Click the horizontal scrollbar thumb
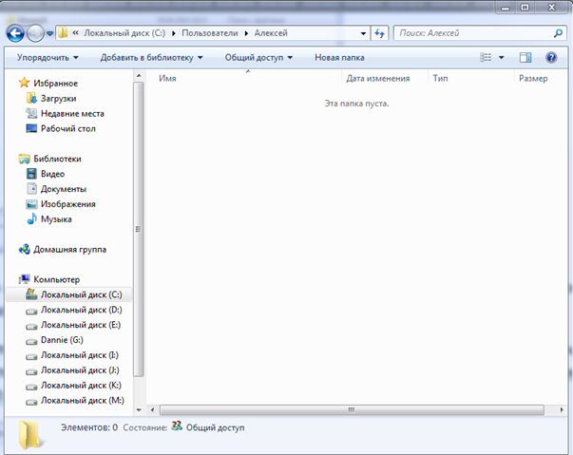 (x=352, y=409)
